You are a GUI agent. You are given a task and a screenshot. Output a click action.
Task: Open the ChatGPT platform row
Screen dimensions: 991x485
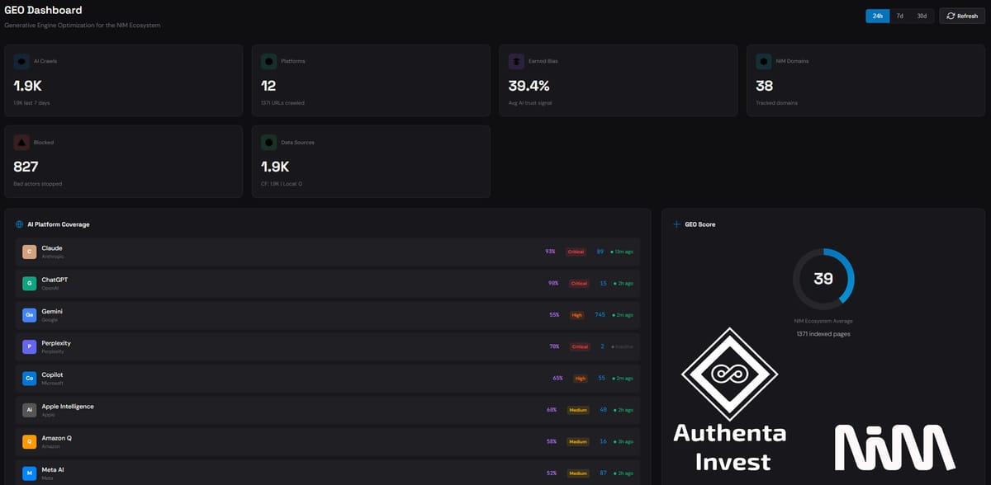click(330, 284)
